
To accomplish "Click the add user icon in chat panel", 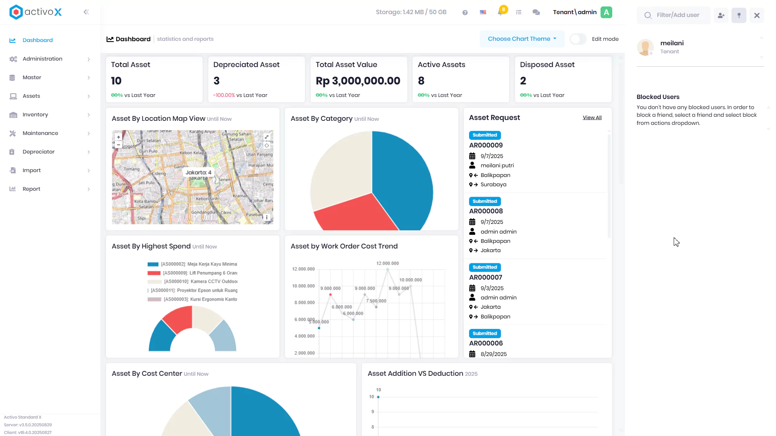I will 721,15.
